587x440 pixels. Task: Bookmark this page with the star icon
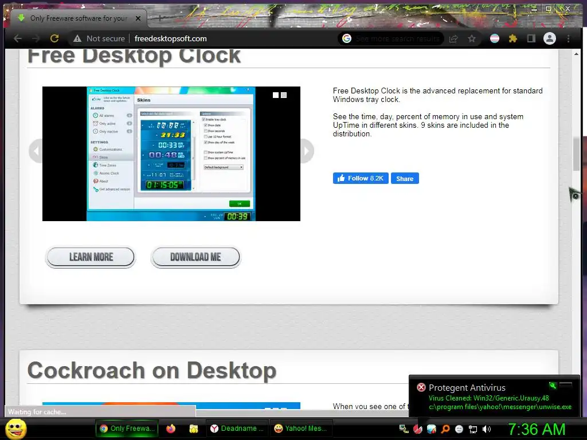click(x=472, y=38)
